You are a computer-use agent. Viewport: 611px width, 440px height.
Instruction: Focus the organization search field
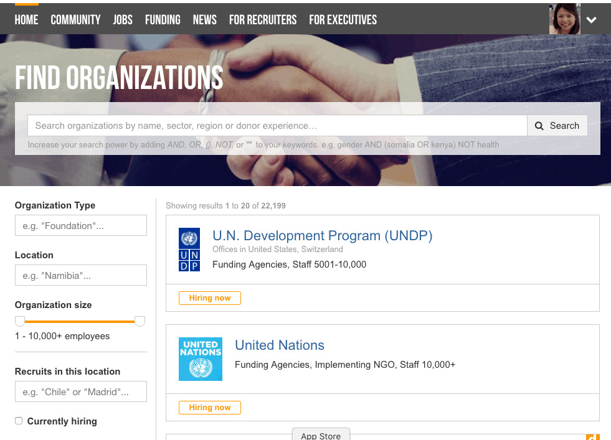(x=277, y=125)
